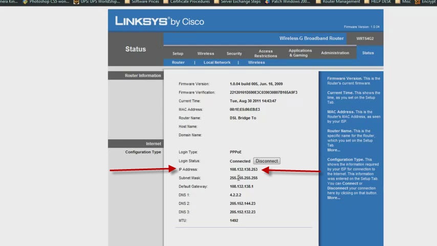The width and height of the screenshot is (437, 246).
Task: Click the Router Information section header
Action: (x=143, y=75)
